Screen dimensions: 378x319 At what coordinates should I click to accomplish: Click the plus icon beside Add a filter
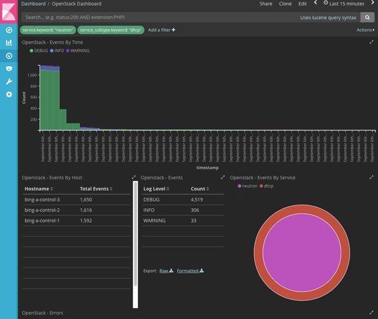(174, 30)
